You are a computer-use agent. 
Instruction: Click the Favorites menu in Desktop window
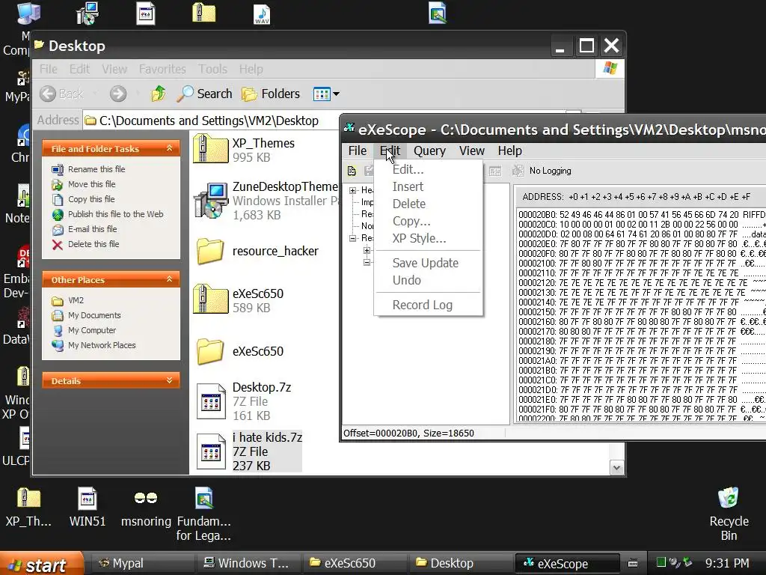tap(162, 69)
